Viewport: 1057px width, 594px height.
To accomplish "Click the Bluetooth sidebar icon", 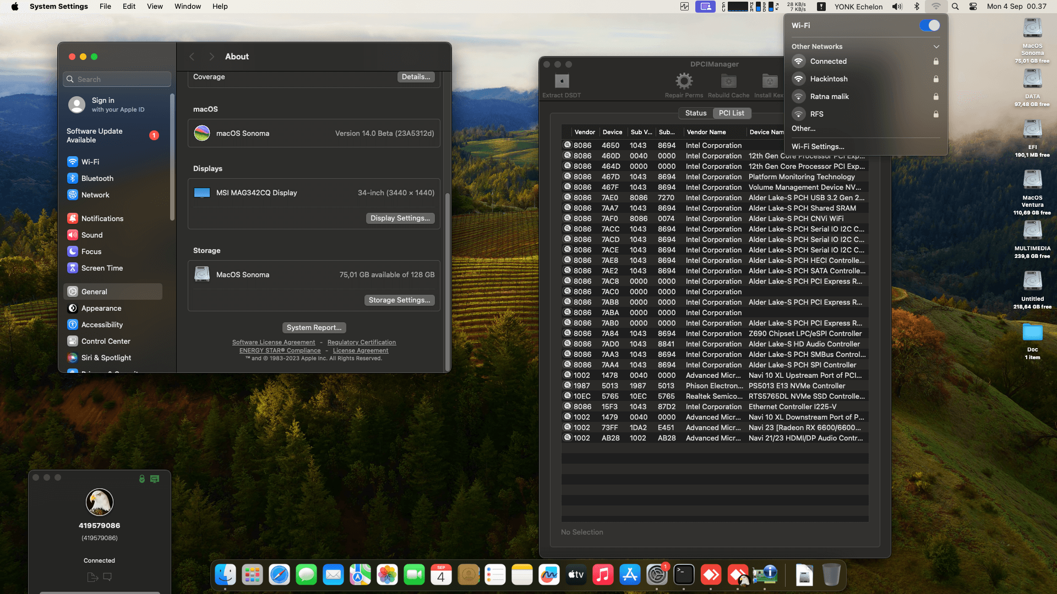I will coord(73,178).
